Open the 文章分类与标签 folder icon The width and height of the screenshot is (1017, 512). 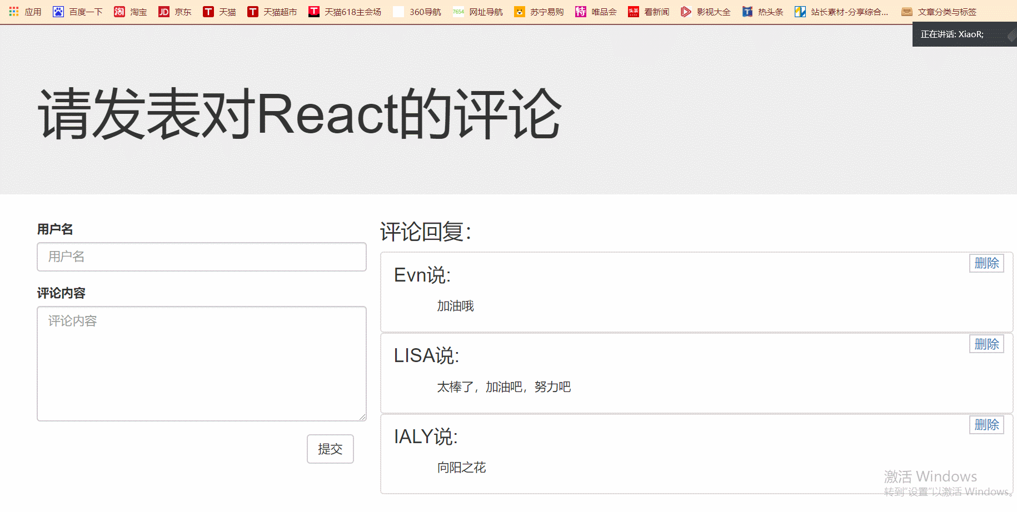coord(906,11)
